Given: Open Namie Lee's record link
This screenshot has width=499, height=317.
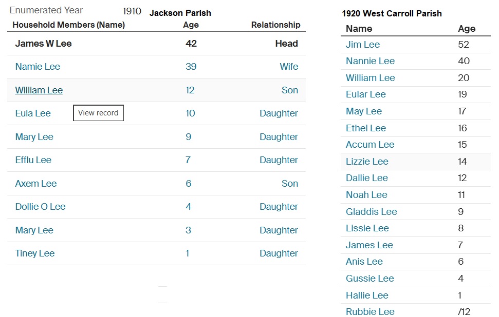Looking at the screenshot, I should click(x=38, y=67).
